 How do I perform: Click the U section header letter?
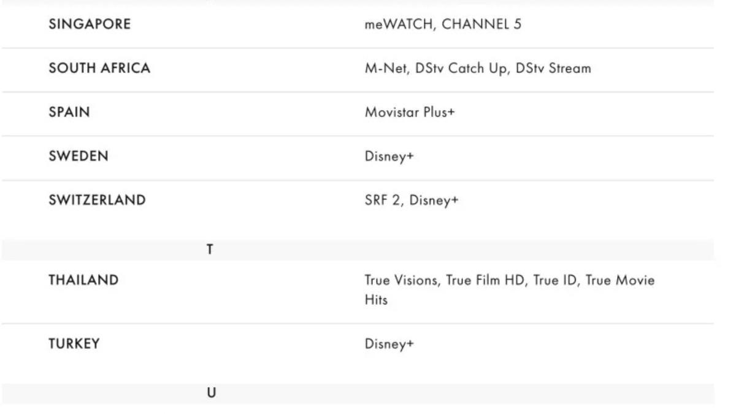[211, 393]
